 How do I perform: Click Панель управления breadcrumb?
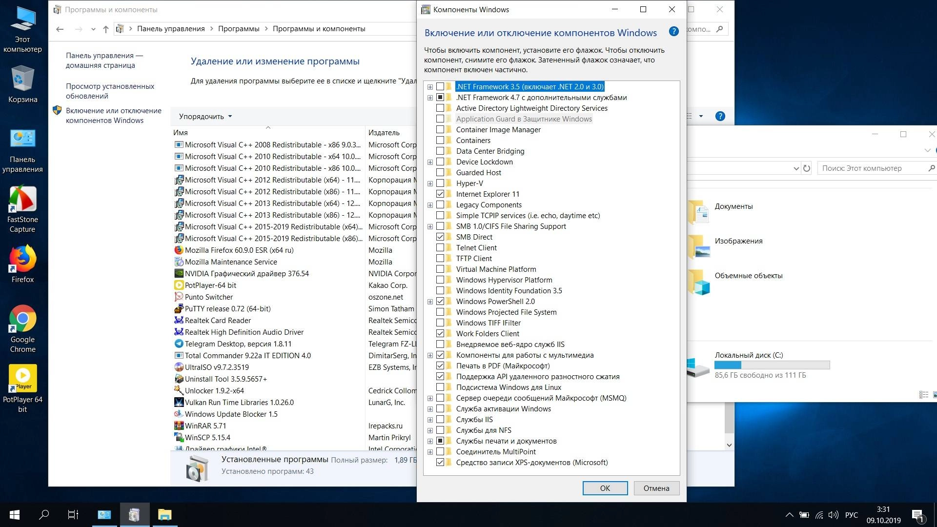(171, 29)
